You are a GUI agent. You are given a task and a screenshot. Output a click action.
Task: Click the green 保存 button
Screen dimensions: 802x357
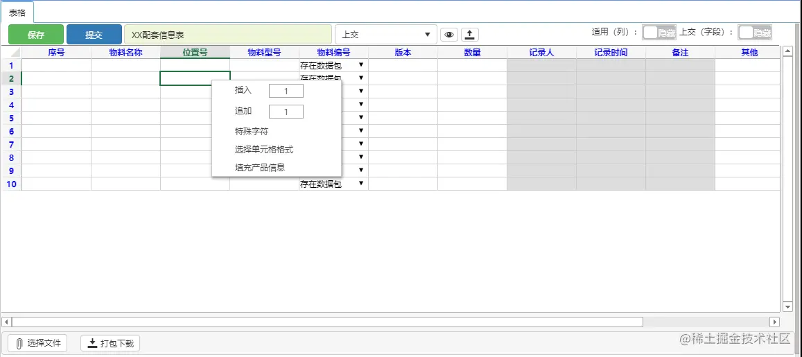[36, 35]
